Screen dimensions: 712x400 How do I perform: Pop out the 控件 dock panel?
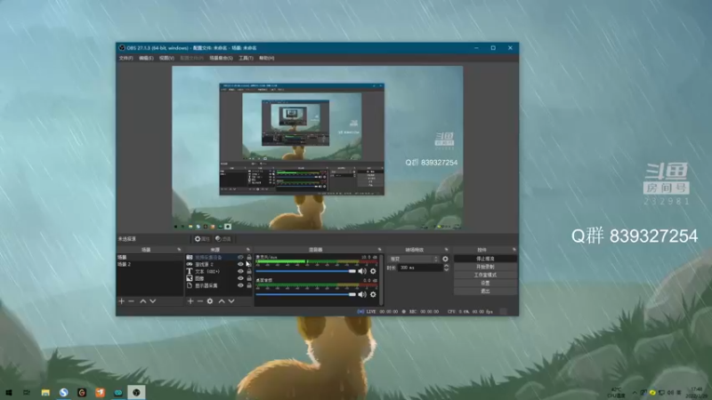click(514, 250)
